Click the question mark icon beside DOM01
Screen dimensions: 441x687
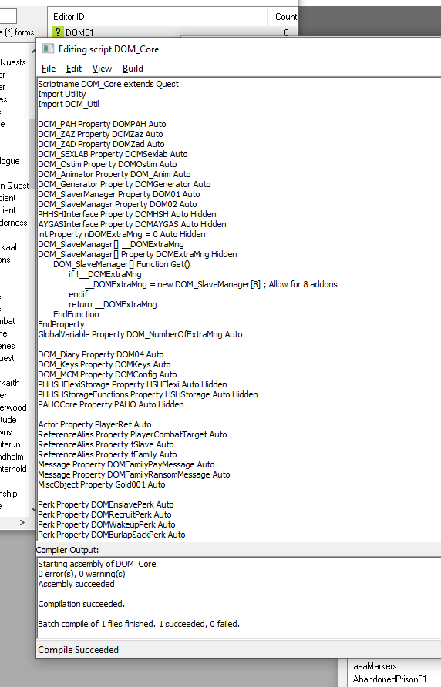[x=58, y=32]
